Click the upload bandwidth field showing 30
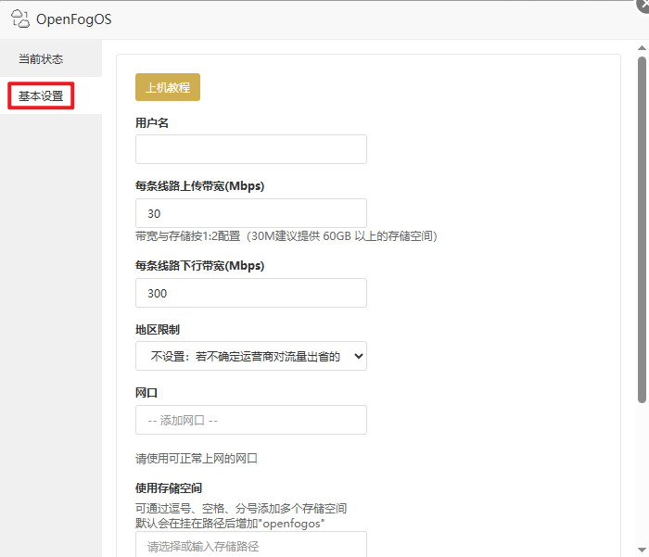Image resolution: width=649 pixels, height=557 pixels. coord(250,213)
